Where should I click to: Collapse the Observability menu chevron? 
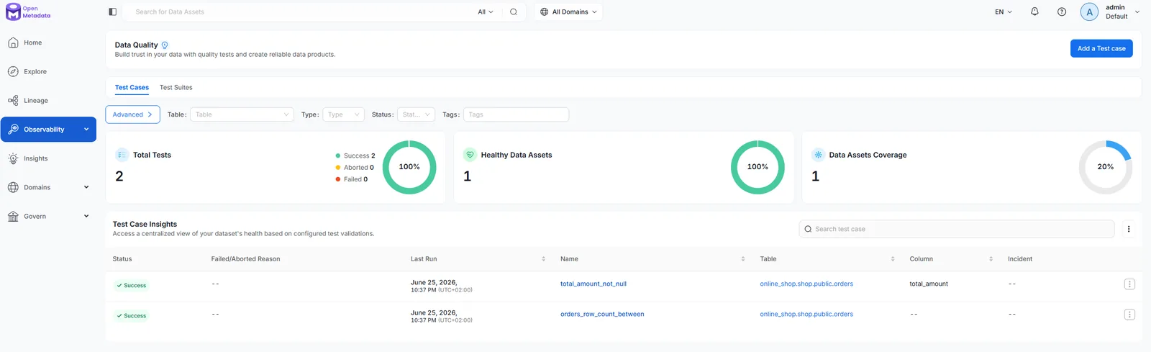86,130
